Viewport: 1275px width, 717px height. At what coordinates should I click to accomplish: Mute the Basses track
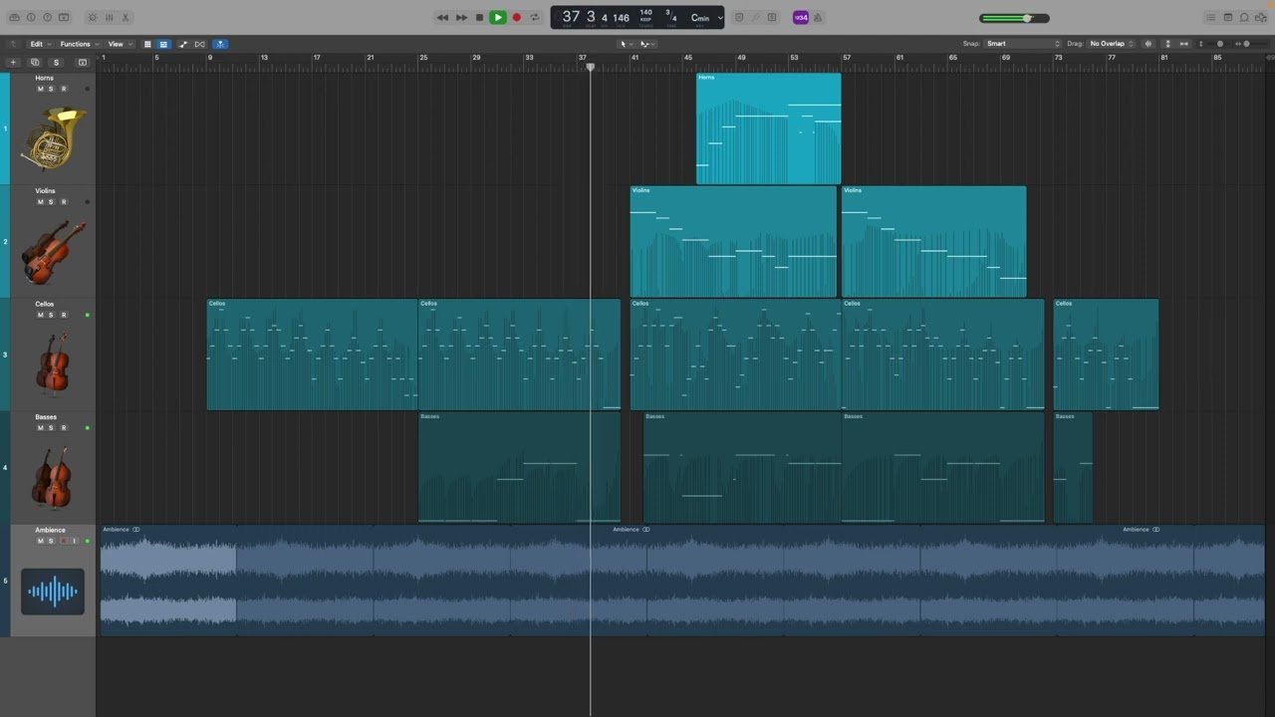40,428
